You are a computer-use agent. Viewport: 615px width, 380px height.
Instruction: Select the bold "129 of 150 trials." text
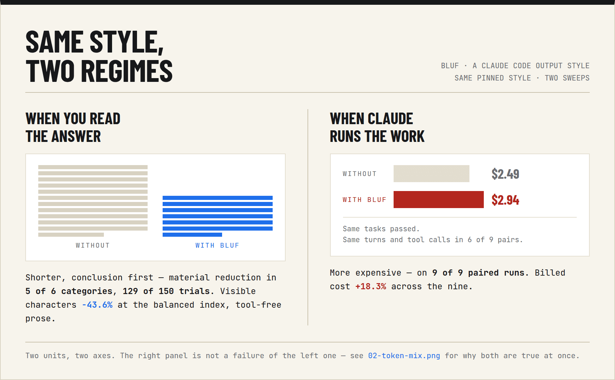coord(168,291)
